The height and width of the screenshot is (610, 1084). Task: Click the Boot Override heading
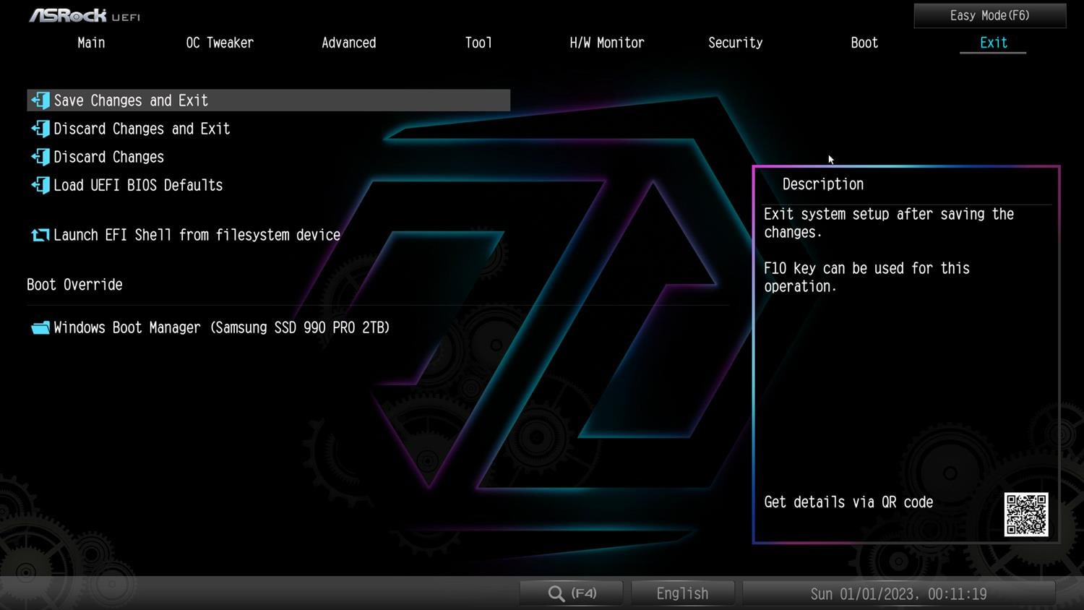click(74, 285)
